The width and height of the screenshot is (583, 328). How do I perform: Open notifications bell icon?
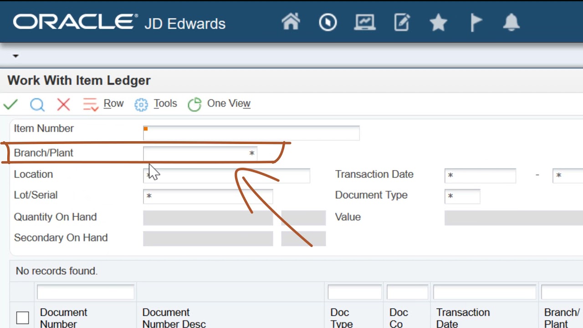[x=511, y=22]
